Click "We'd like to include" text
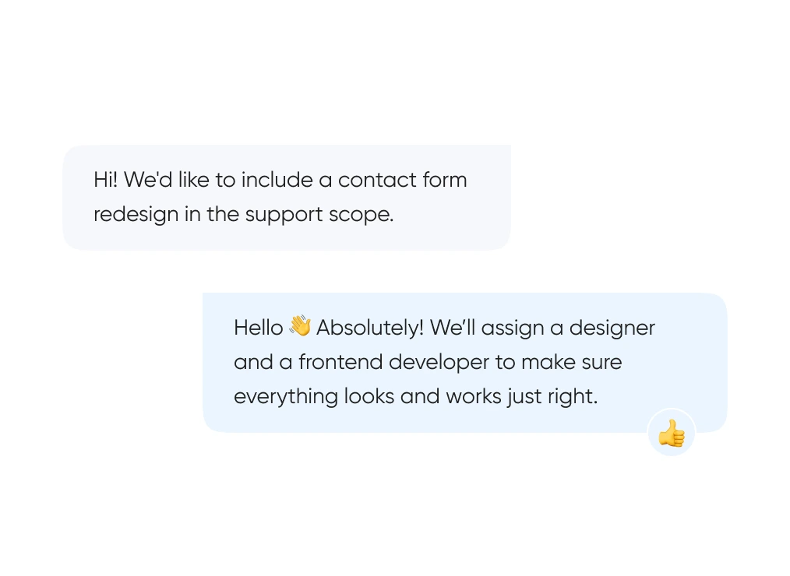 [218, 180]
